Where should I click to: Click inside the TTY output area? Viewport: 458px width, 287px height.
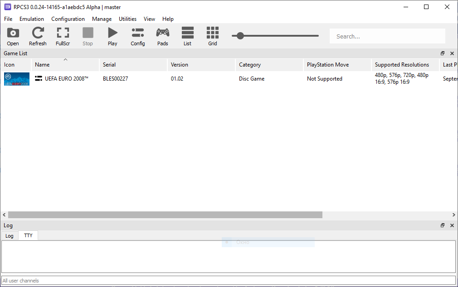click(x=229, y=257)
